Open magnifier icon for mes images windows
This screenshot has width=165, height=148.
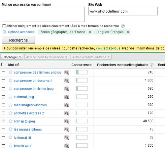(x=67, y=105)
